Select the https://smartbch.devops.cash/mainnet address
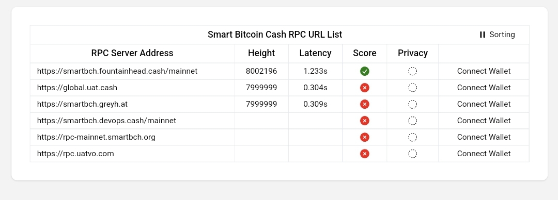The height and width of the screenshot is (200, 558). (x=106, y=121)
